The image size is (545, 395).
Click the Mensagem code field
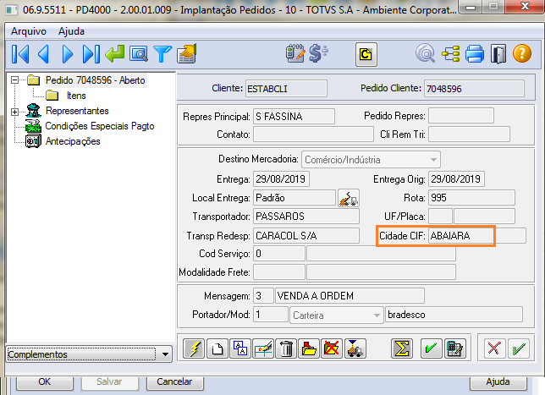[x=263, y=296]
